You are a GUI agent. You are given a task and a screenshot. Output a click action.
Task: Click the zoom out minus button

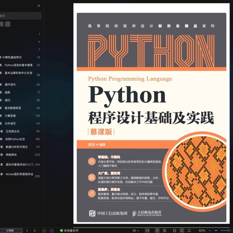click(216, 231)
